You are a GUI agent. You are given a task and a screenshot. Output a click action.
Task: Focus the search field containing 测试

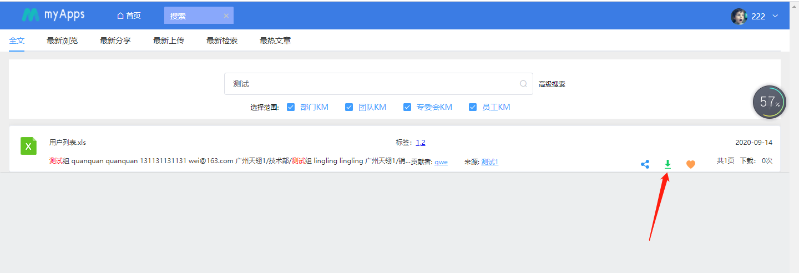378,84
